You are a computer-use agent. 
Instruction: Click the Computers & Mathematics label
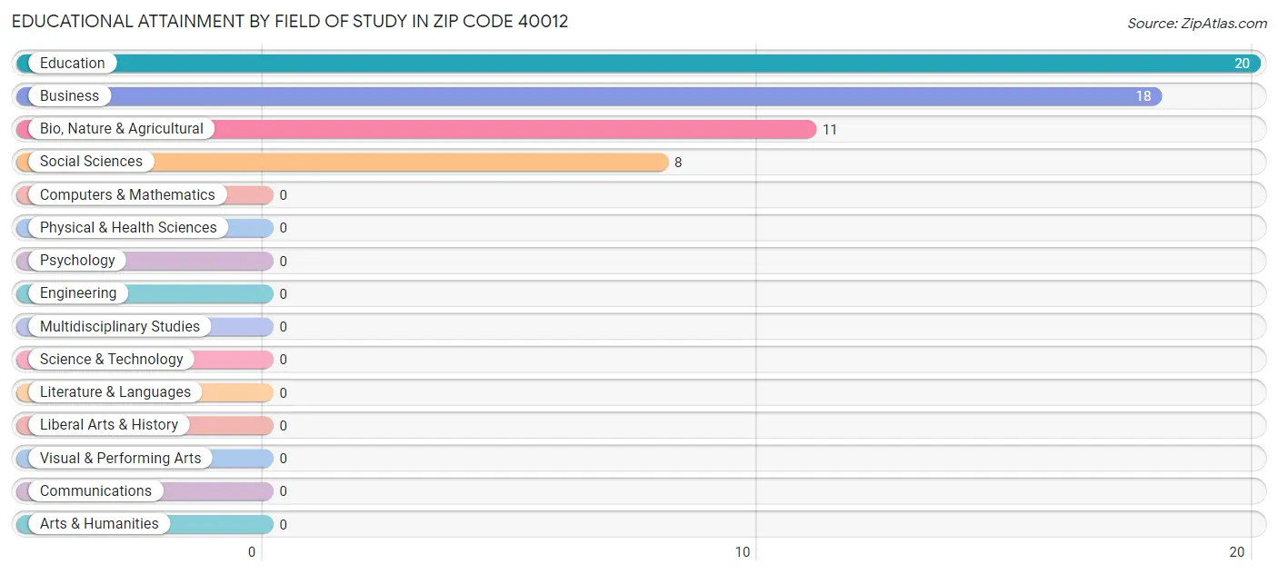click(127, 194)
